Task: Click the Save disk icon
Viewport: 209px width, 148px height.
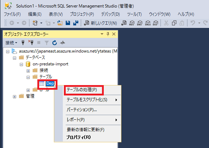Action: (x=68, y=23)
